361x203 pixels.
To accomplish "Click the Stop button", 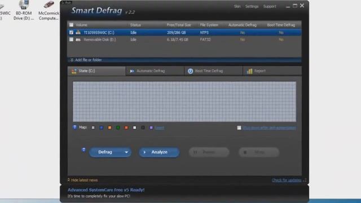I will [x=259, y=152].
